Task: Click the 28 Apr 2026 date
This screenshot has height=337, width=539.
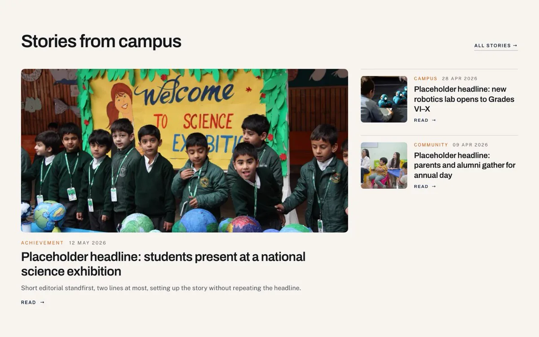Action: [459, 79]
